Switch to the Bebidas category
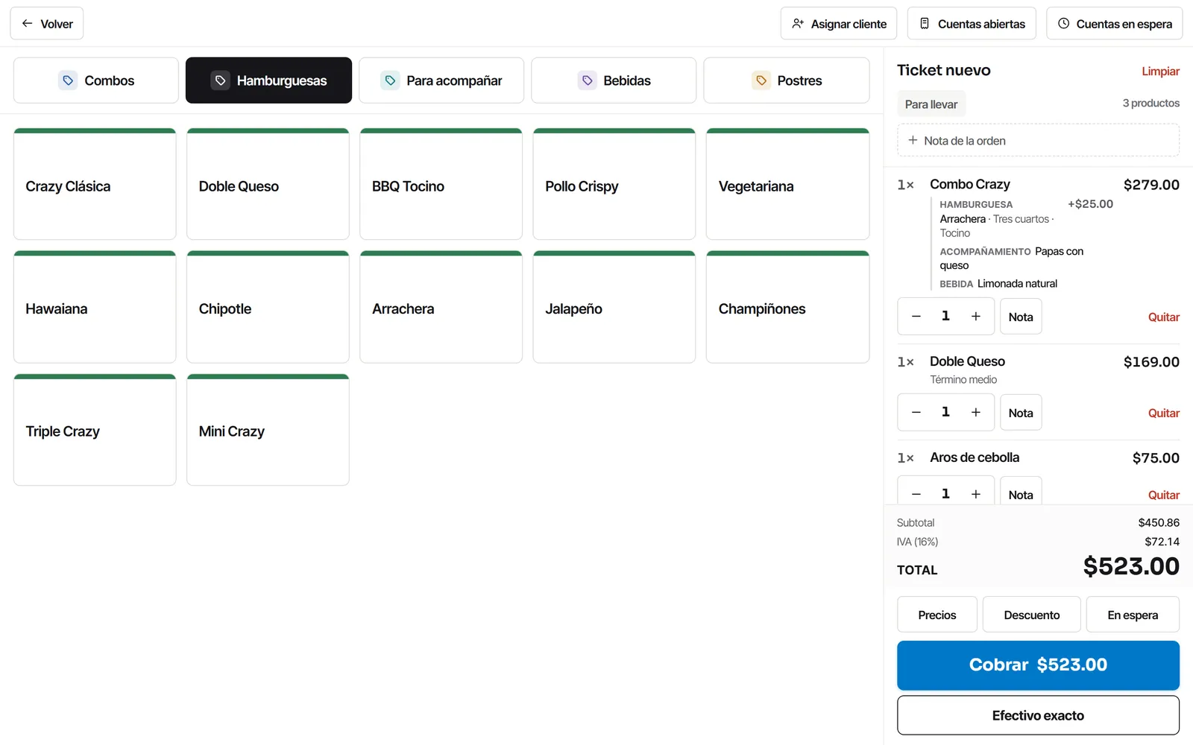 pyautogui.click(x=614, y=80)
